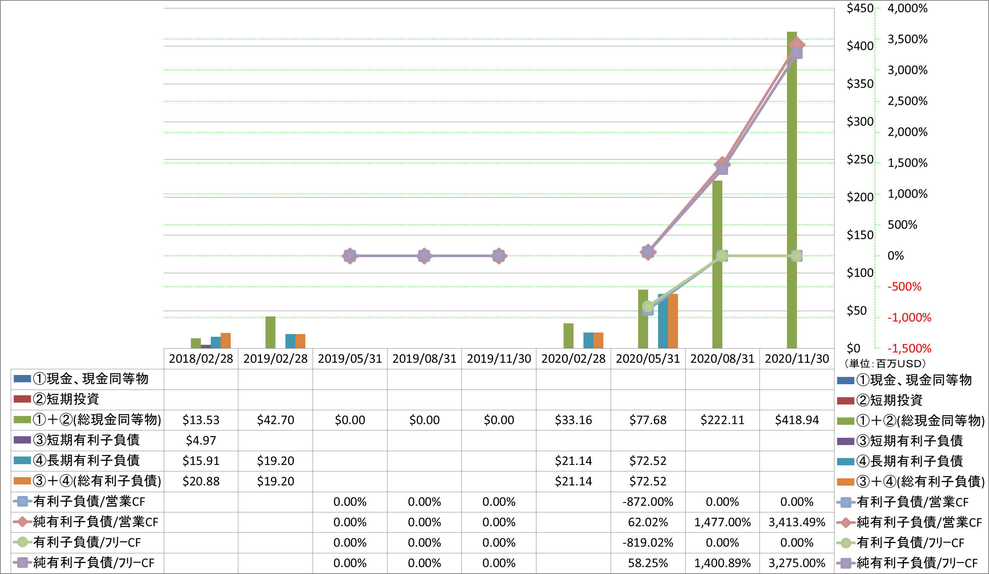Viewport: 989px width, 574px height.
Task: Click the $42.70 total cash cell
Action: [275, 420]
